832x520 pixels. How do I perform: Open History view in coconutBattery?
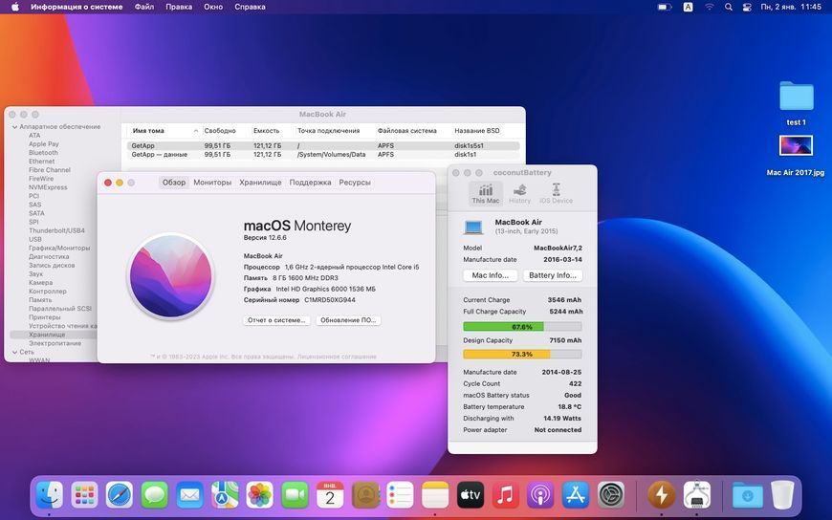click(x=519, y=194)
